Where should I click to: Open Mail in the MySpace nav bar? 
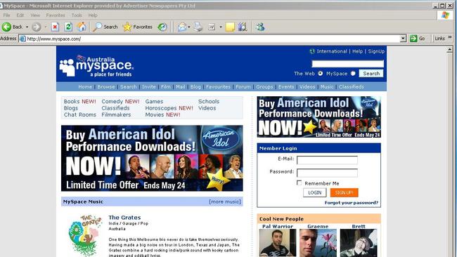(x=181, y=87)
